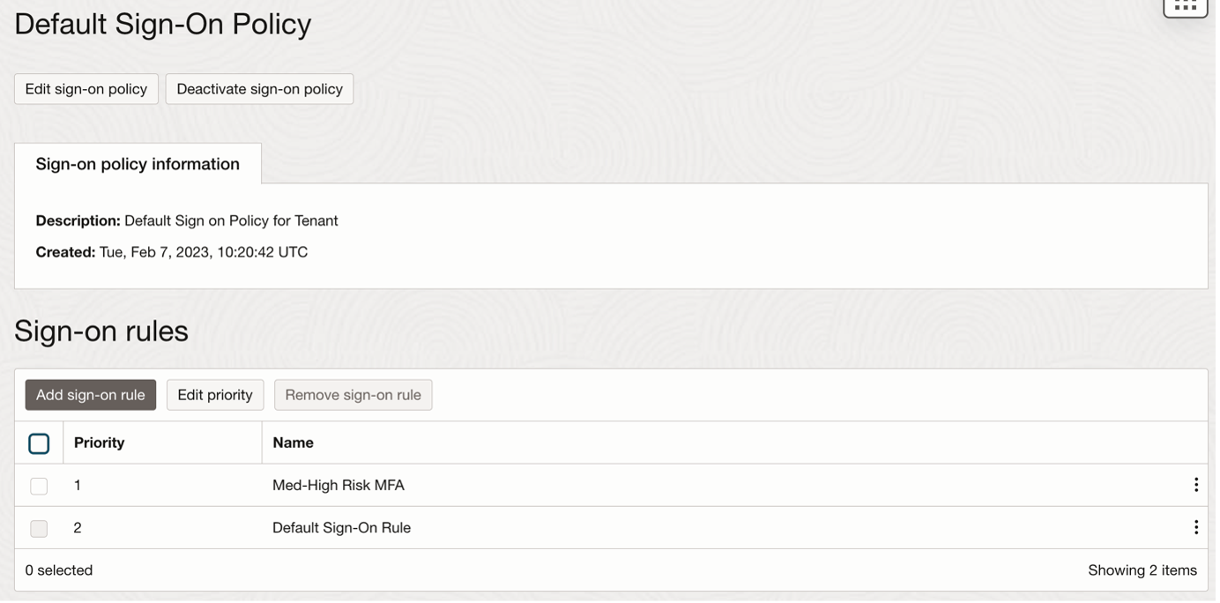Click Deactivate sign-on policy

[x=258, y=88]
